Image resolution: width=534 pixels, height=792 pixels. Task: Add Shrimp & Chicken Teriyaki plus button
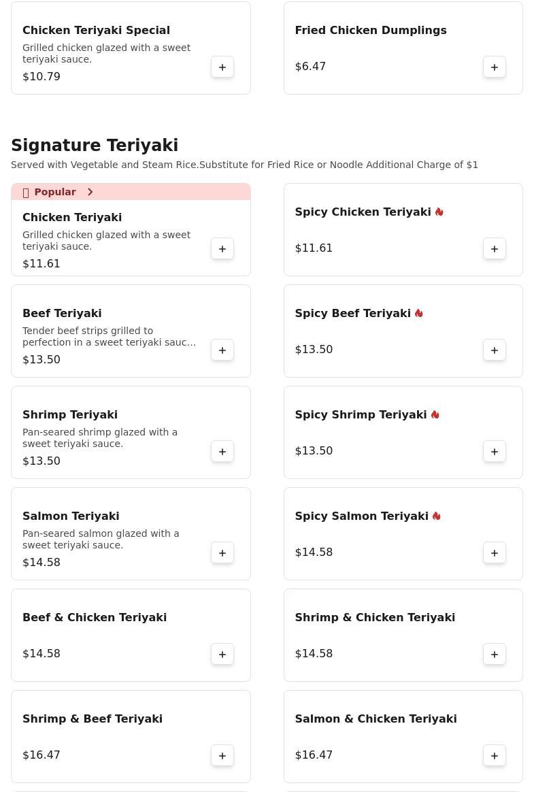click(x=495, y=654)
